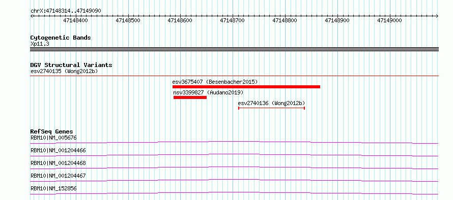Select the thick red esv3675407 variant bar
Screen dimensions: 453x200
point(246,87)
